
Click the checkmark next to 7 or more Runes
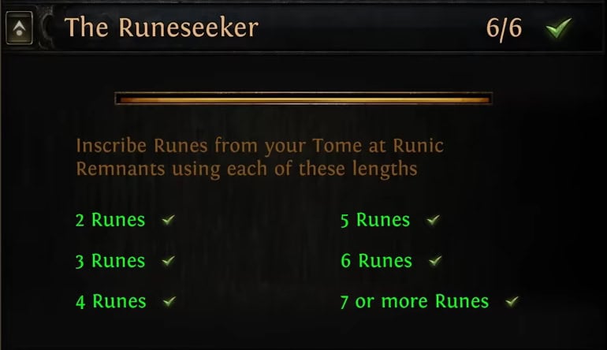(512, 301)
